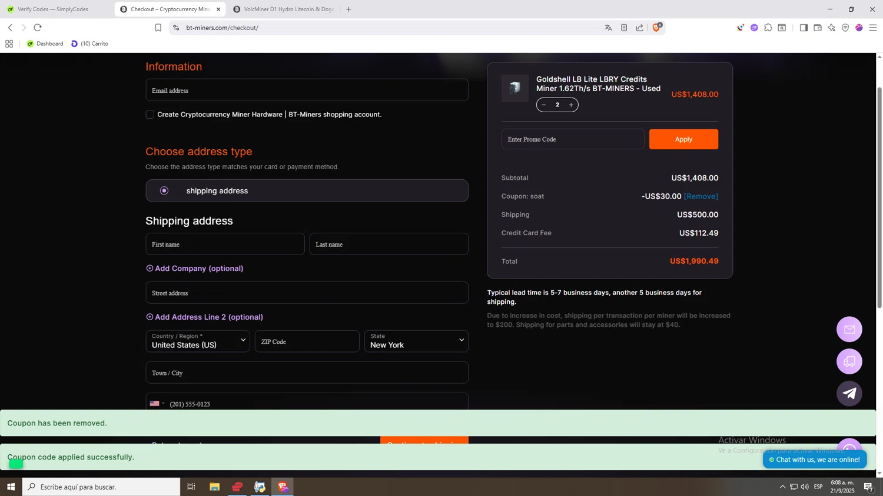Click the bookmarks apps grid icon
The image size is (883, 496).
pos(9,43)
